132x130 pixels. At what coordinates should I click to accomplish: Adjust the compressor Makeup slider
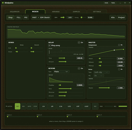[107, 66]
